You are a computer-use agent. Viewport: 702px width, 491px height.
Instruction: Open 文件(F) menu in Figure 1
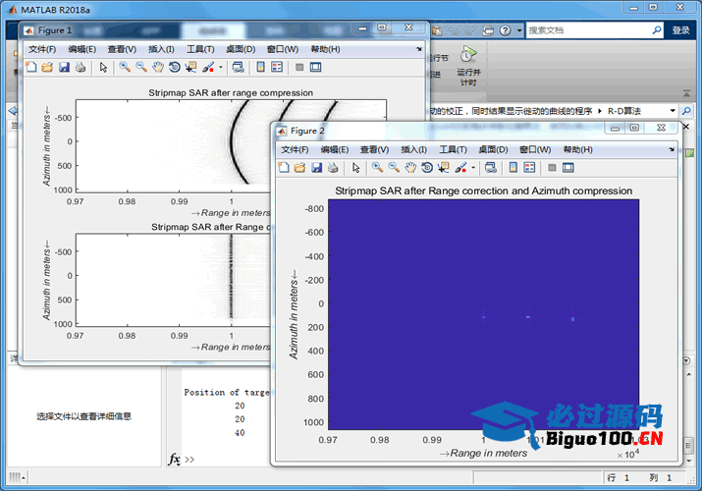[42, 49]
